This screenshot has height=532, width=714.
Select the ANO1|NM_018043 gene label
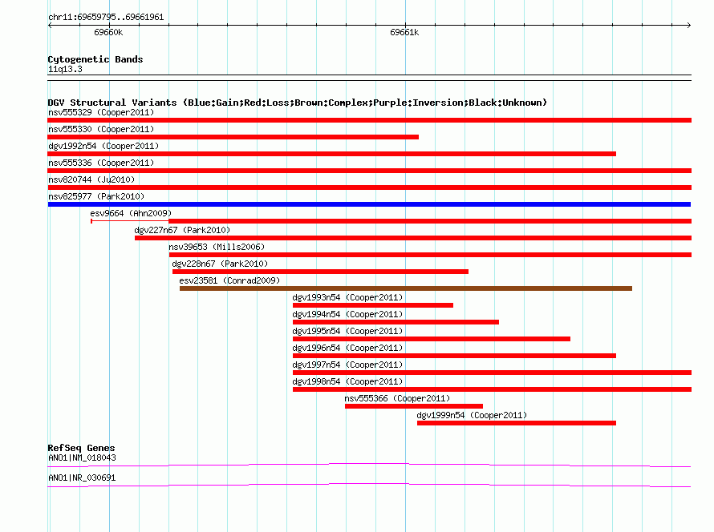[x=82, y=457]
